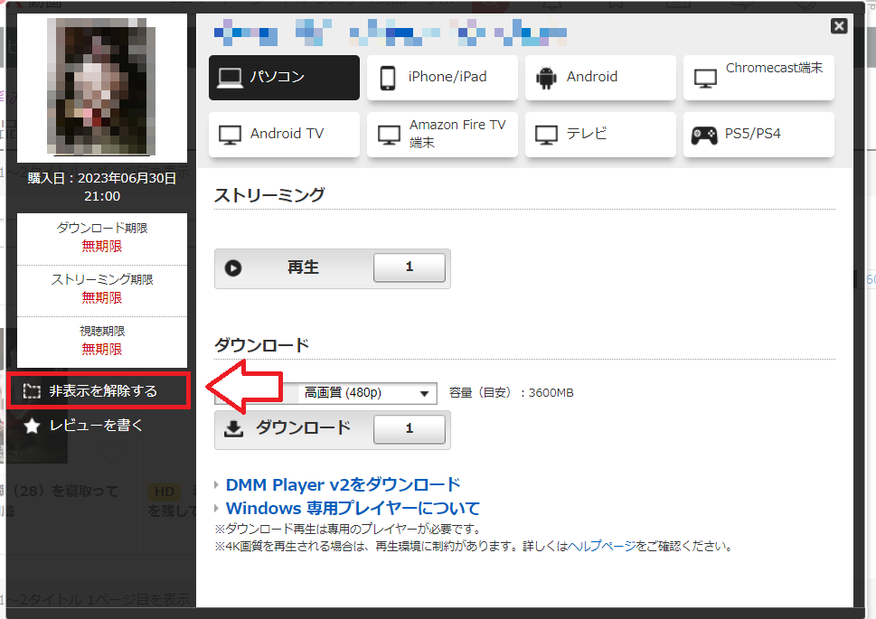Click the laptop icon in パソコン tab
This screenshot has height=619, width=876.
point(230,79)
